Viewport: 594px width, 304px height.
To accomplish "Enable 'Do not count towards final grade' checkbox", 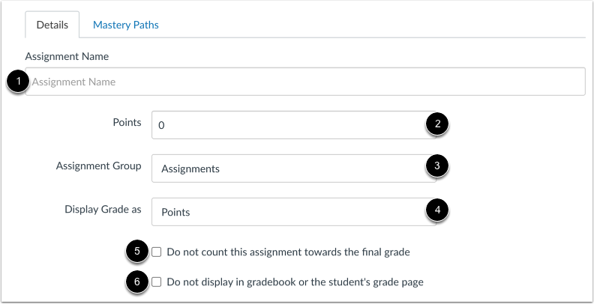I will 157,252.
